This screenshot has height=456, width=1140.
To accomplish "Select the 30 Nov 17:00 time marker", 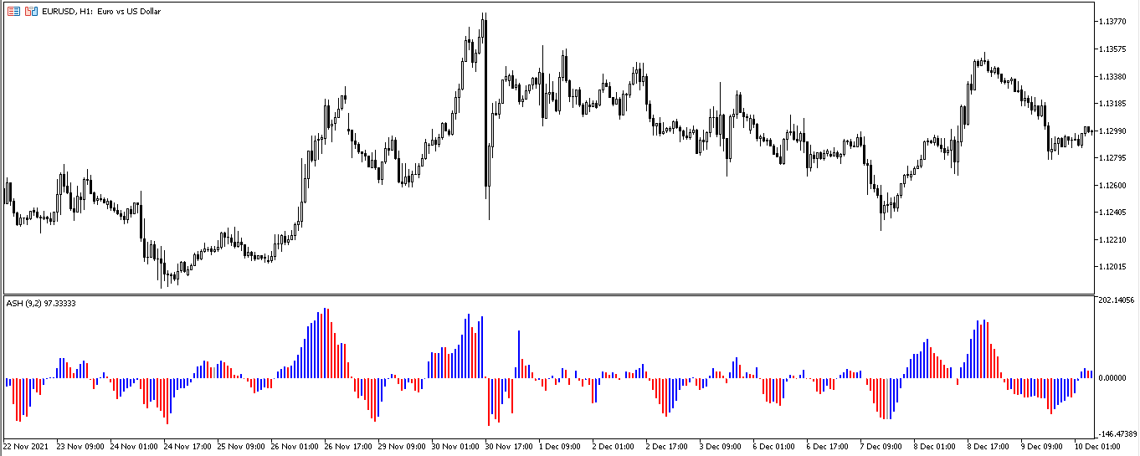I will pos(509,447).
